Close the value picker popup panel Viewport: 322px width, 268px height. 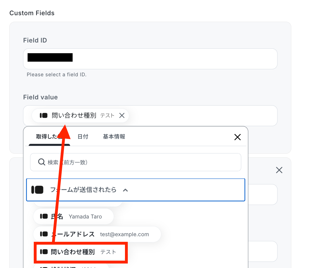click(237, 137)
